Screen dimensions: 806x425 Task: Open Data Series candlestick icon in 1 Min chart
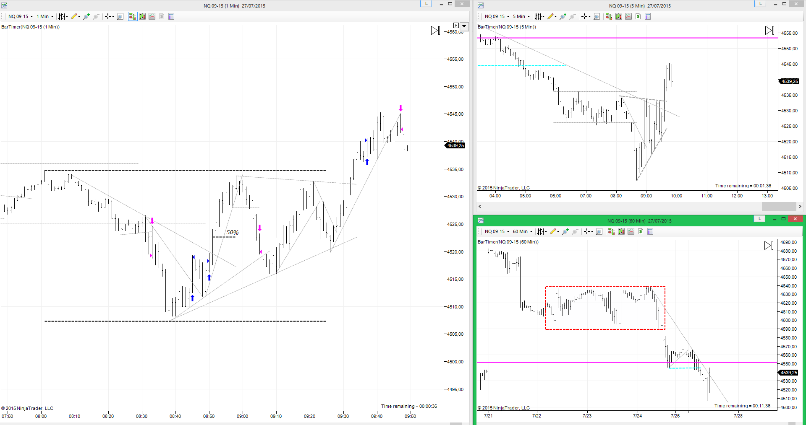point(142,16)
